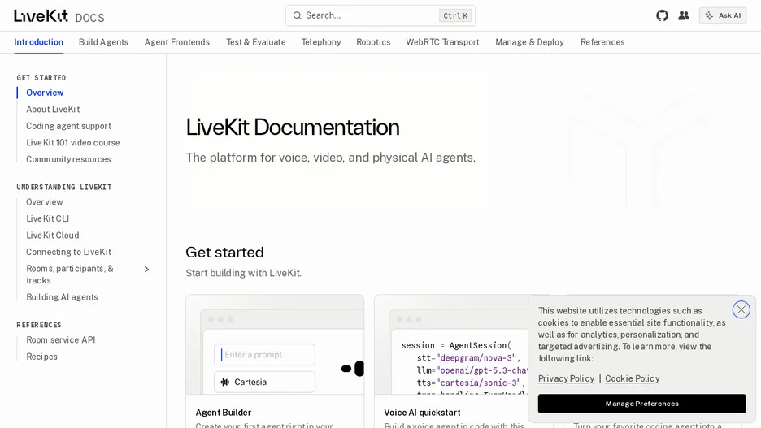Screen dimensions: 761x428
Task: Click the Ask AI sparkle icon
Action: 709,15
